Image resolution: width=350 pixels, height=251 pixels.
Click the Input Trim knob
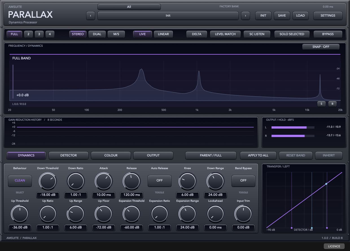point(243,214)
